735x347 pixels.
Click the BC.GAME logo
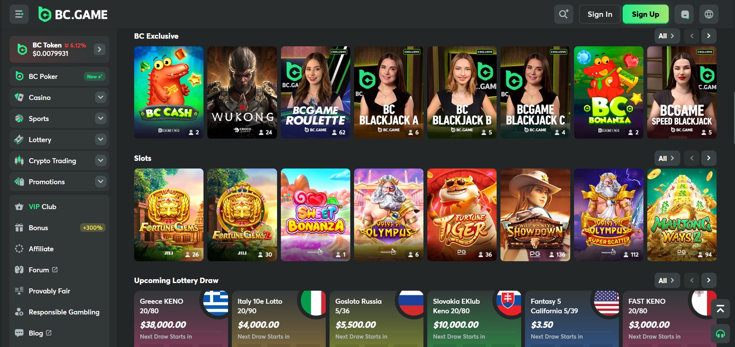coord(73,15)
